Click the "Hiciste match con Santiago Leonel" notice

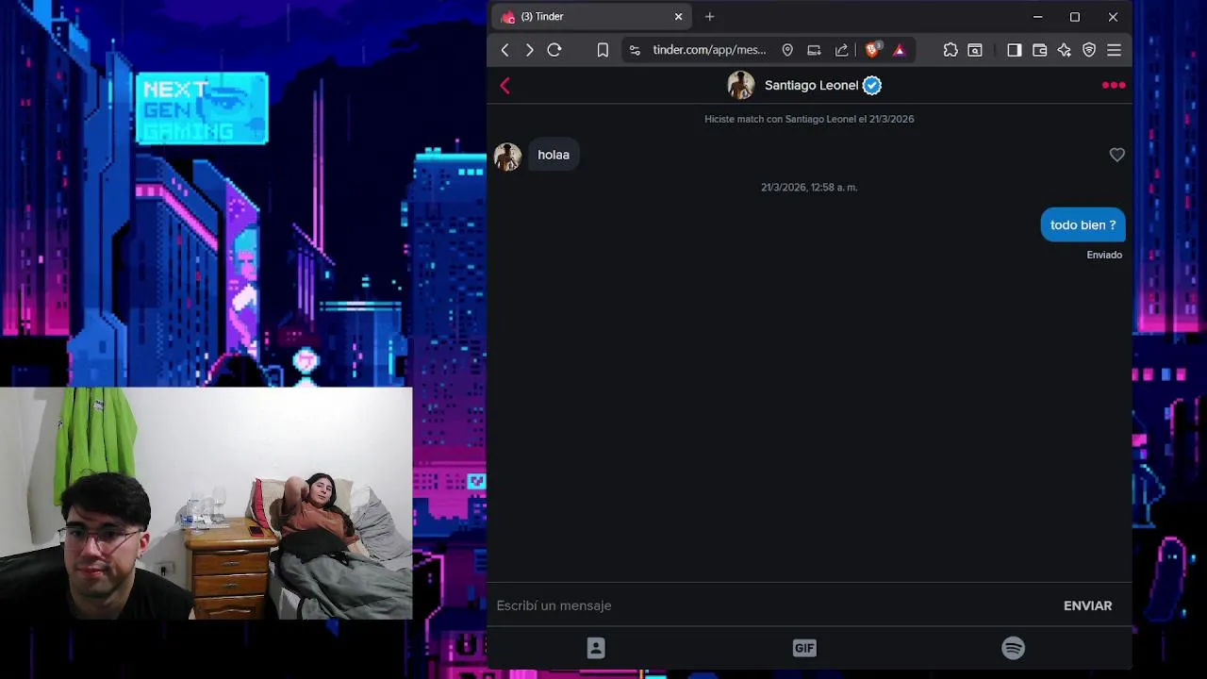click(809, 119)
